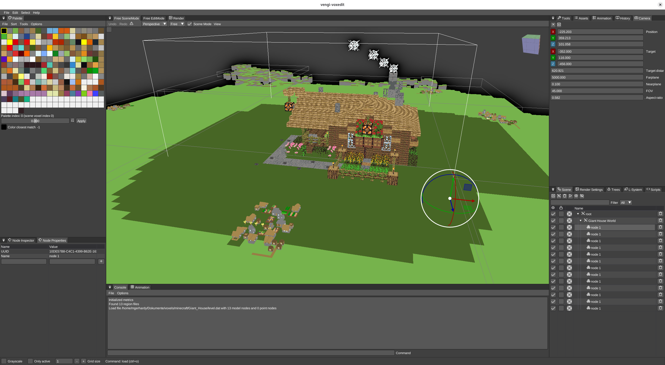This screenshot has height=365, width=665.
Task: Click the FOV field showing 45.000
Action: [597, 91]
